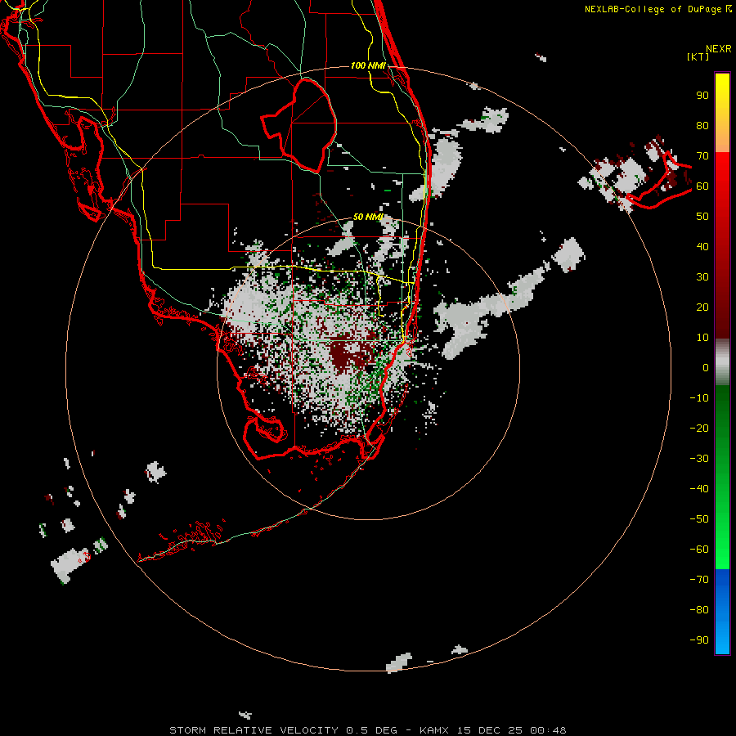Click the -80 value on the velocity scale
This screenshot has height=736, width=736.
(x=699, y=610)
